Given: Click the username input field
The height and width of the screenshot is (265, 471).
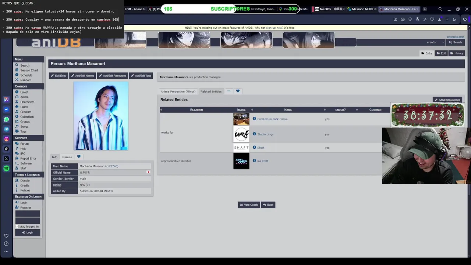Looking at the screenshot, I should pyautogui.click(x=28, y=214).
